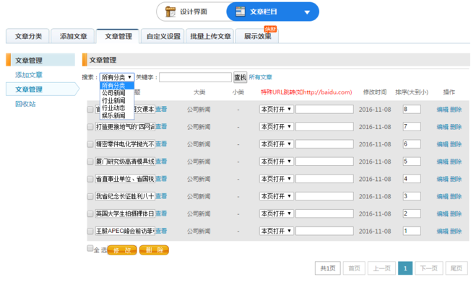Click 编辑 for 省直事业单位 article

point(442,179)
